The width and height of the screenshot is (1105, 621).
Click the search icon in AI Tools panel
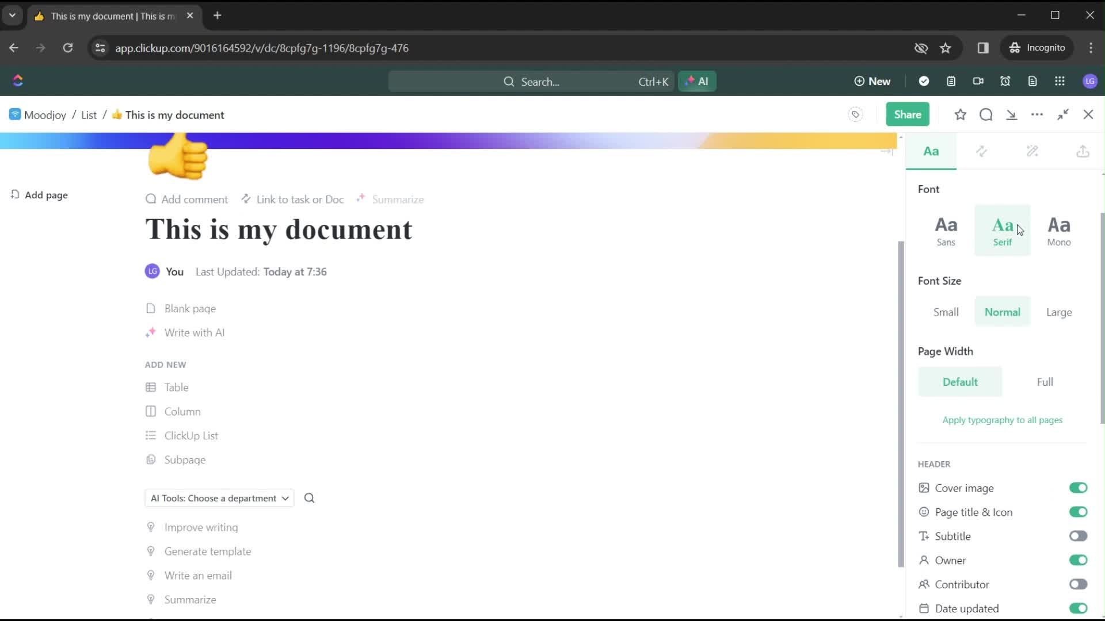[x=309, y=498]
